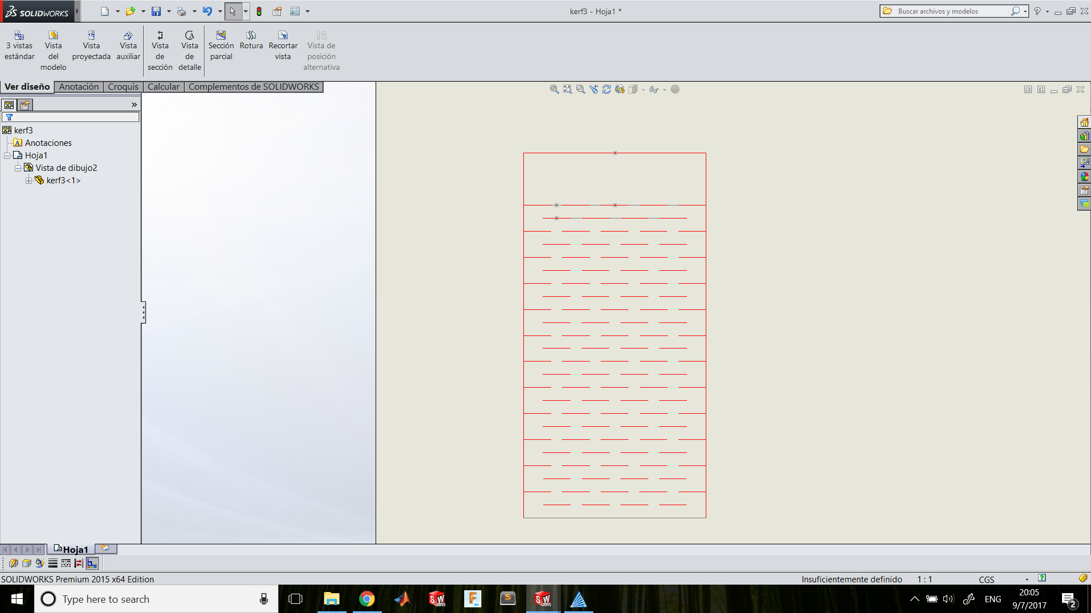1091x613 pixels.
Task: Click the Rebuild traffic light icon
Action: (x=259, y=11)
